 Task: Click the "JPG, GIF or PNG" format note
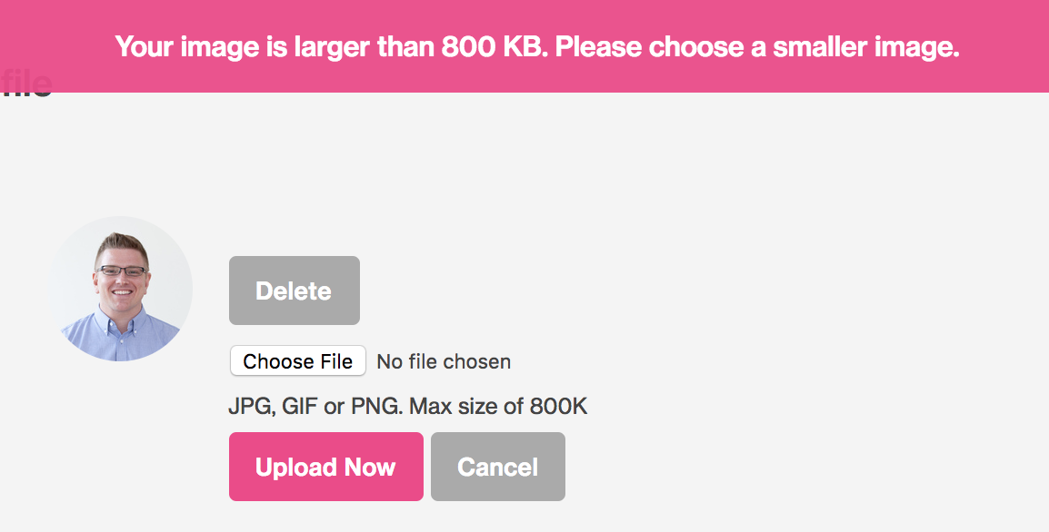315,406
